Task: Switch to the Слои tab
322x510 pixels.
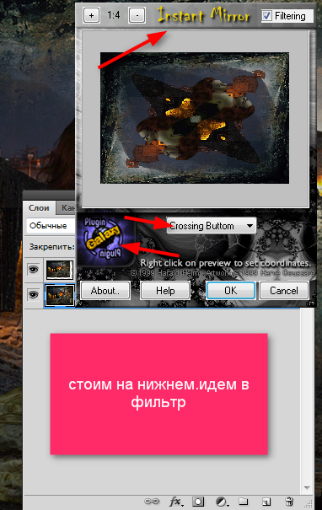Action: (39, 208)
